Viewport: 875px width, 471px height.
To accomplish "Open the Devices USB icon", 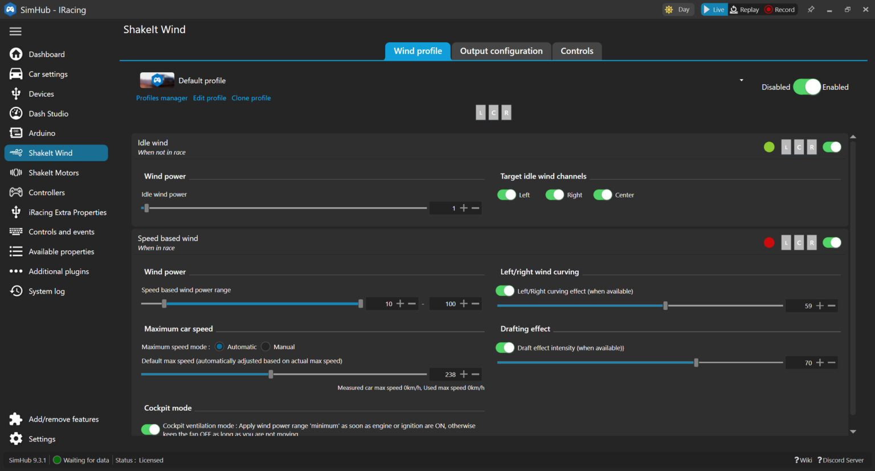I will click(15, 93).
